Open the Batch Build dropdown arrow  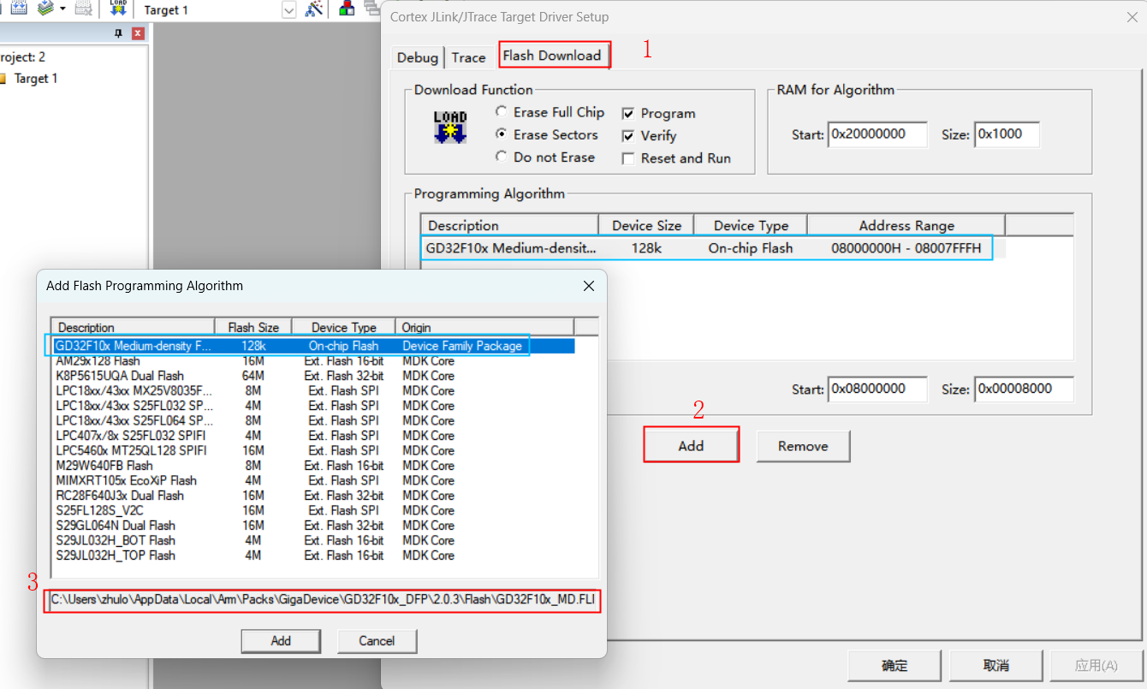point(62,9)
